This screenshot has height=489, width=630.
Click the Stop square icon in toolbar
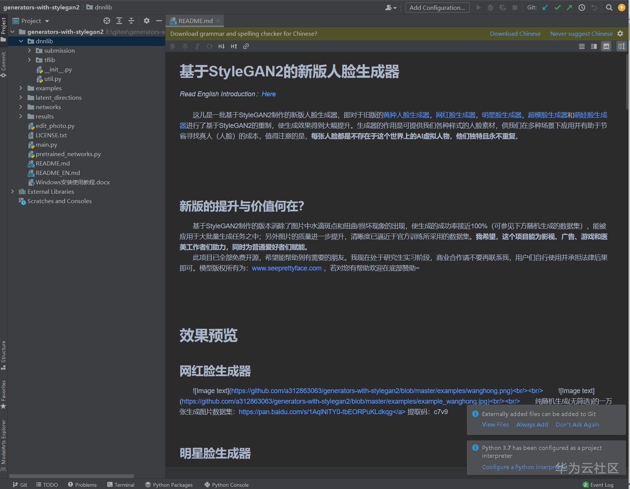click(x=515, y=8)
